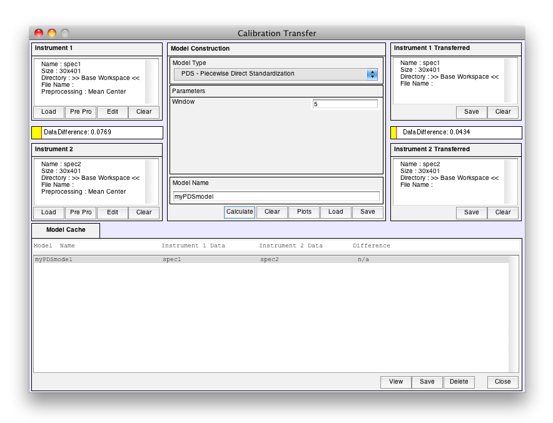Screen dimensions: 553x423
Task: Open Plots in Model Construction
Action: [x=304, y=212]
